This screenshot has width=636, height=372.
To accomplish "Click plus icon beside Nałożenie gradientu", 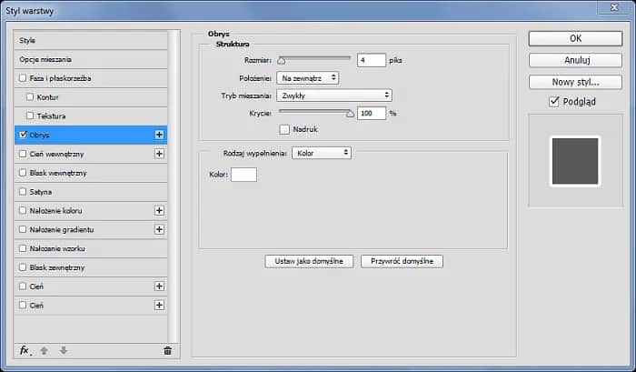I will (x=159, y=229).
